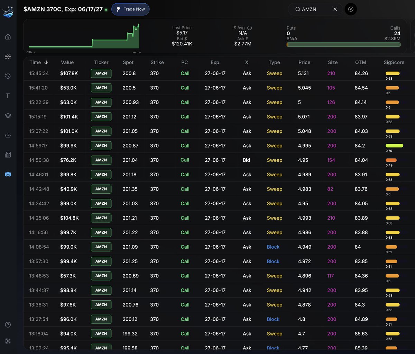Screen dimensions: 415x354
Task: Click the Spot column header
Action: coord(128,62)
